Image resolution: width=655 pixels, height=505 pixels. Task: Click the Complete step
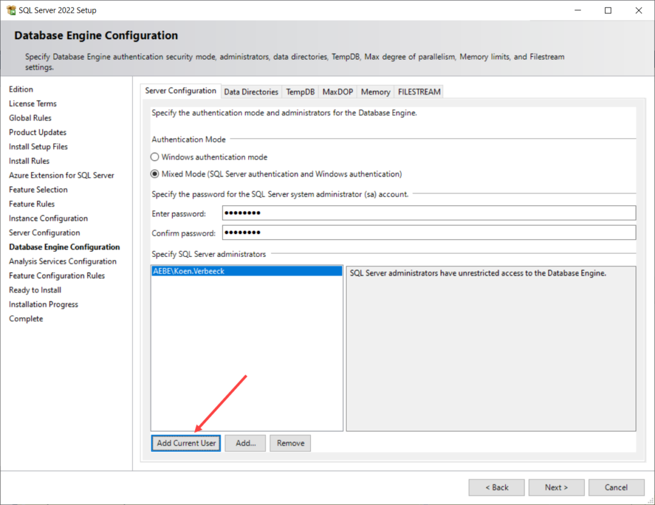coord(26,318)
